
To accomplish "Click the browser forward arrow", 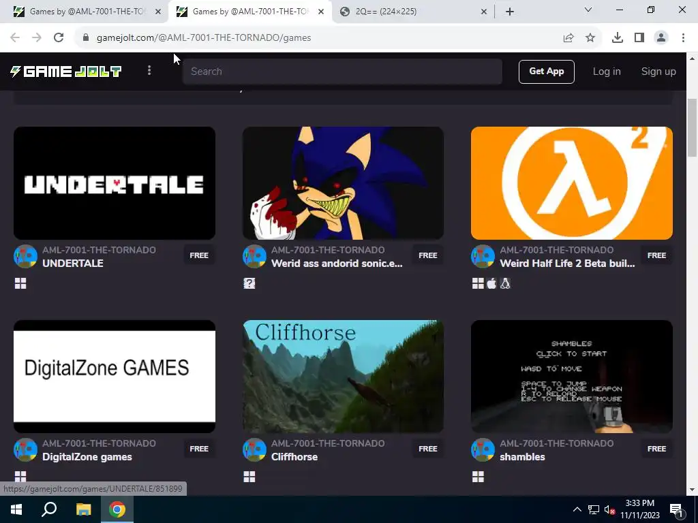I will tap(37, 38).
